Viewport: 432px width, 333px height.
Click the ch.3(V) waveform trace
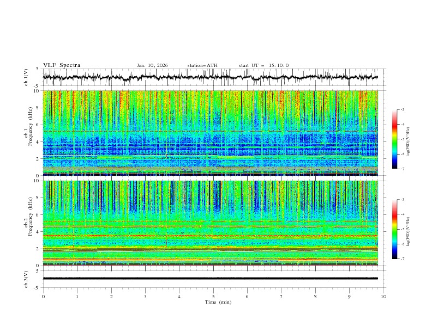click(x=211, y=279)
